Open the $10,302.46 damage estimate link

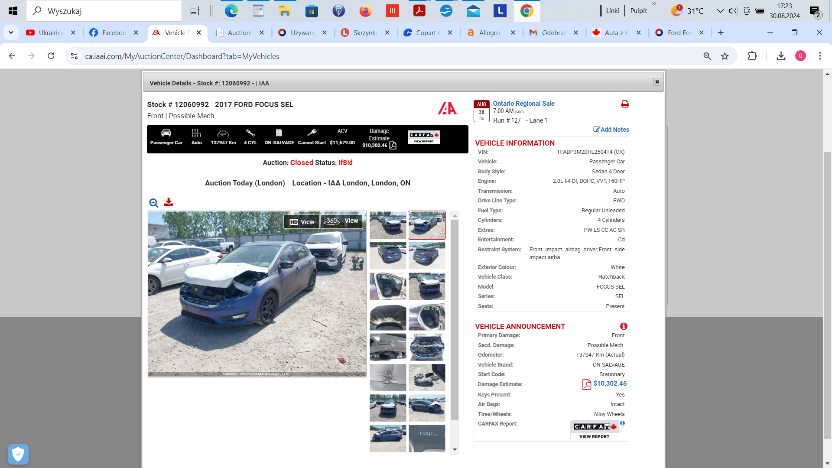tap(610, 383)
